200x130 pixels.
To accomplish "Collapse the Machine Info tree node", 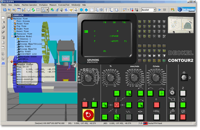I will [x=9, y=62].
